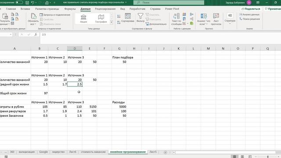Click the zoom slider in status bar
The image size is (281, 158).
268,157
